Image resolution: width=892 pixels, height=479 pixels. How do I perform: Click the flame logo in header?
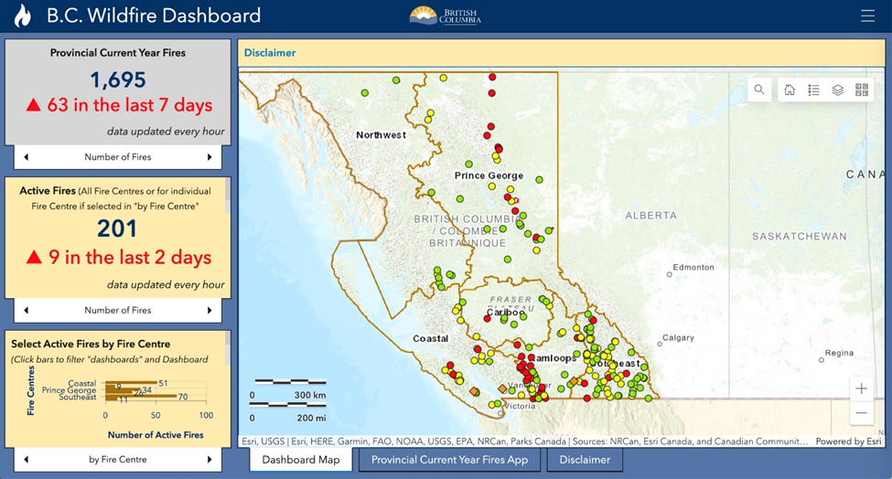[x=23, y=16]
